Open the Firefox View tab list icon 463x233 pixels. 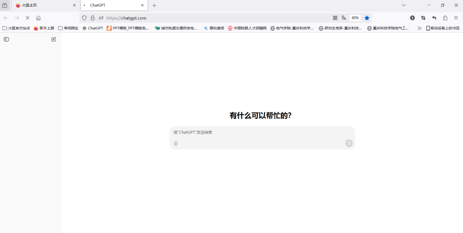tap(5, 5)
